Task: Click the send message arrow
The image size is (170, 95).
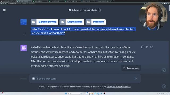Action: (x=136, y=79)
